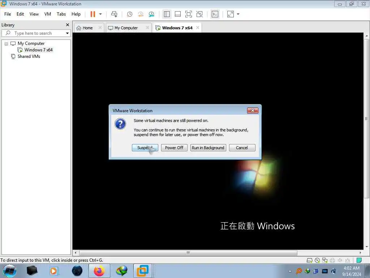Click the USB device status icon
Viewport: 370px width, 278px height.
tap(348, 261)
